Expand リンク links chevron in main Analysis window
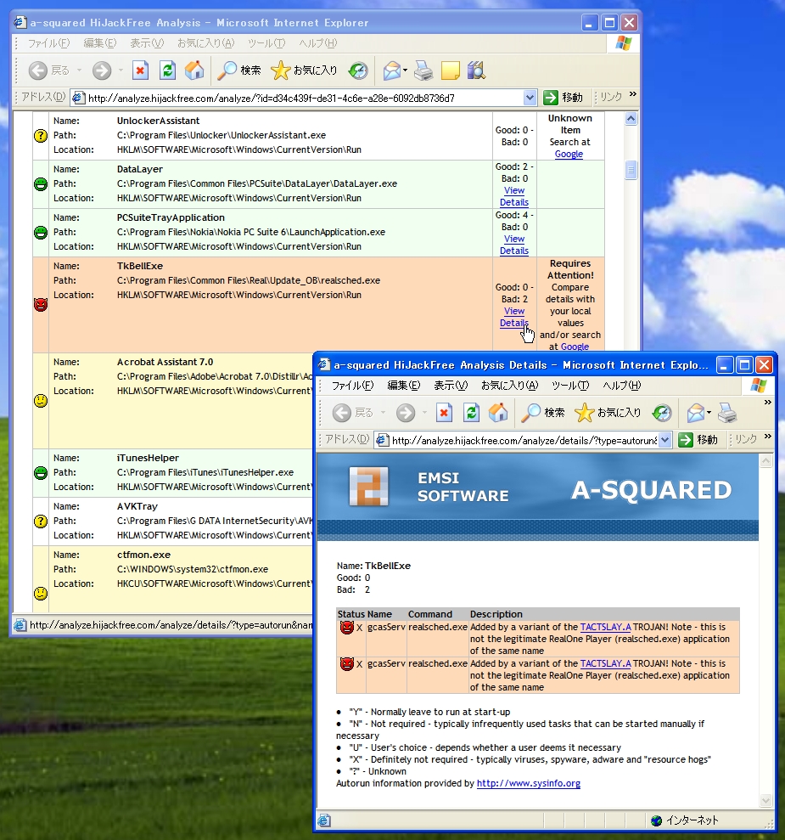Image resolution: width=785 pixels, height=840 pixels. pos(634,94)
